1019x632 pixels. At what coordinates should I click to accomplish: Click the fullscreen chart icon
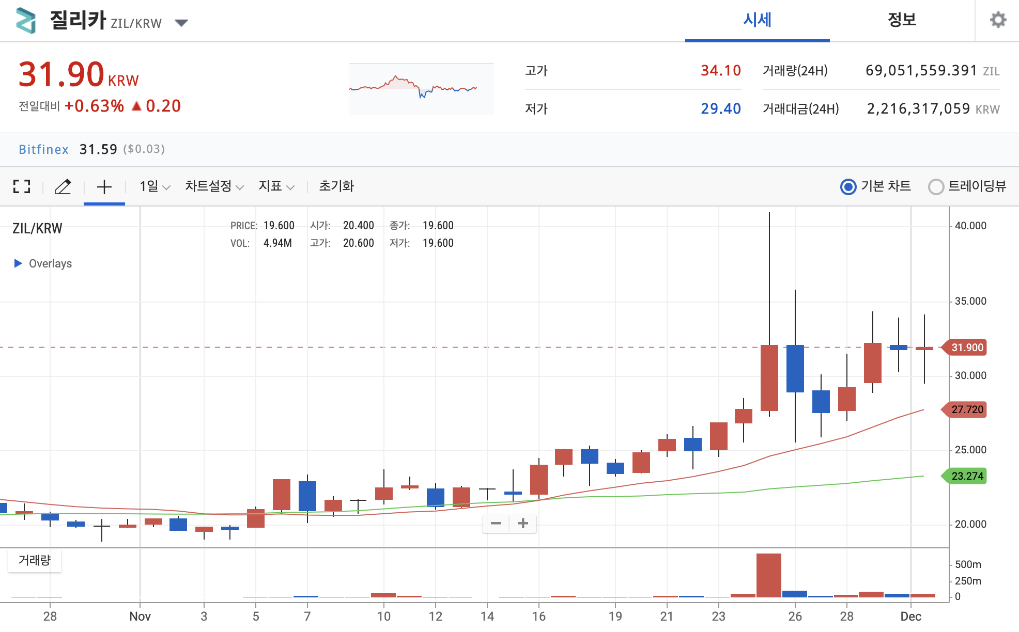22,186
